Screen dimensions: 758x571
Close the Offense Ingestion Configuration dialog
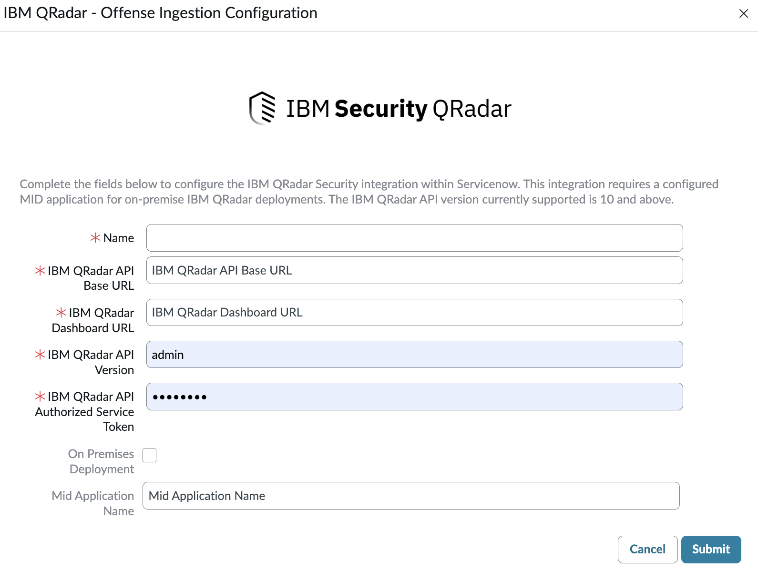(743, 13)
